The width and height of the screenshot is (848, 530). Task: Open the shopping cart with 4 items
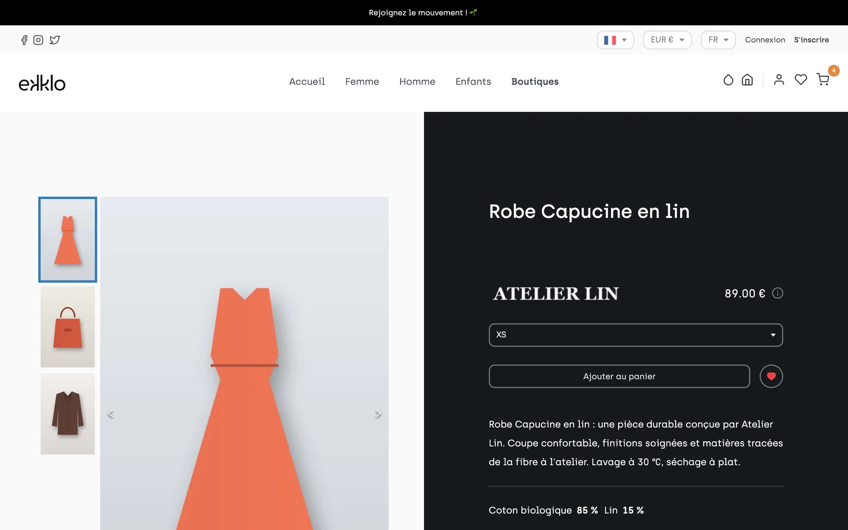coord(823,79)
